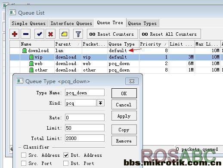The width and height of the screenshot is (223, 168).
Task: Click the 1M limit value in other row
Action: click(191, 70)
